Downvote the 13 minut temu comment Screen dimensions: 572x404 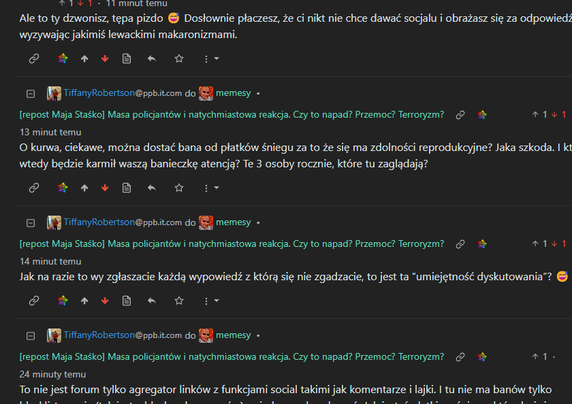(105, 188)
